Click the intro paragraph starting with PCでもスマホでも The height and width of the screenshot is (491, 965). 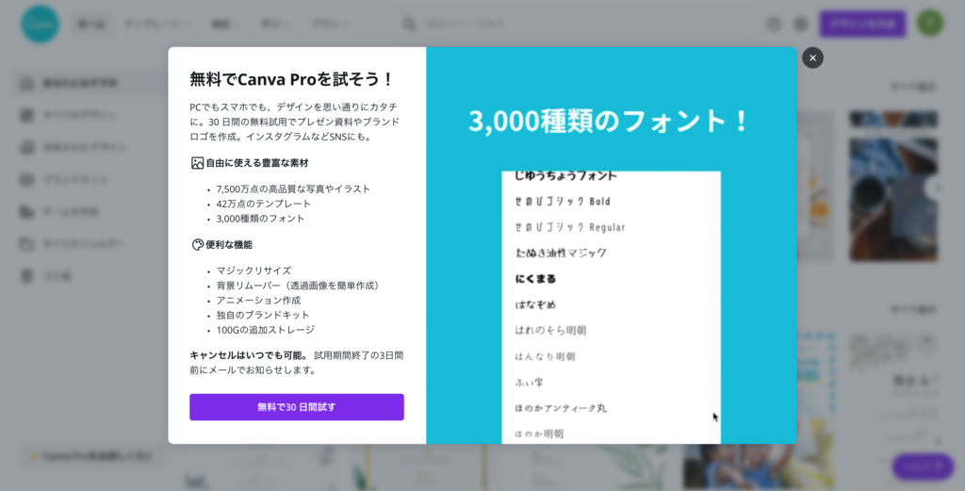295,122
